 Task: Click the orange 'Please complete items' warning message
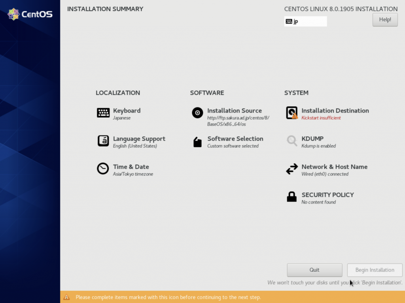168,297
